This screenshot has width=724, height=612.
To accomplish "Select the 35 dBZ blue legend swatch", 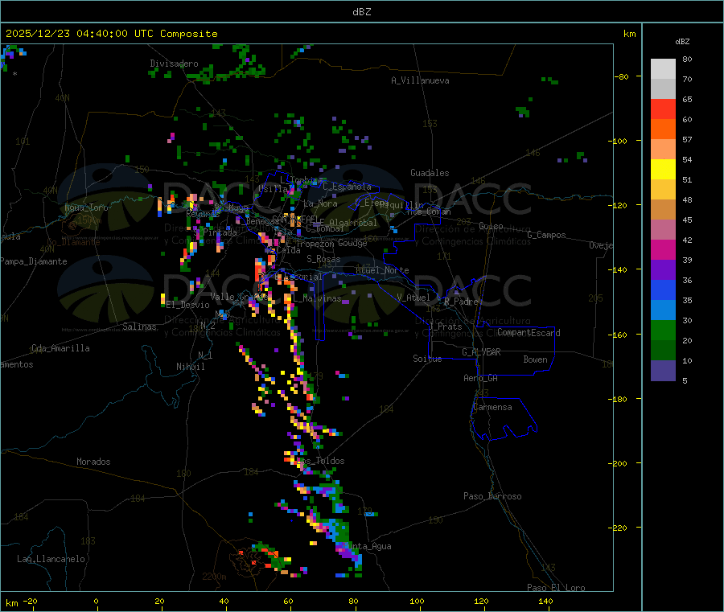I will coord(663,310).
